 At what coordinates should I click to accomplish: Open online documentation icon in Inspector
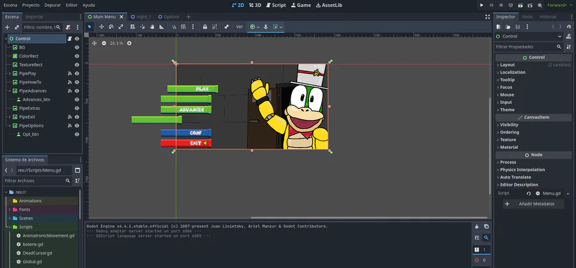[x=569, y=36]
